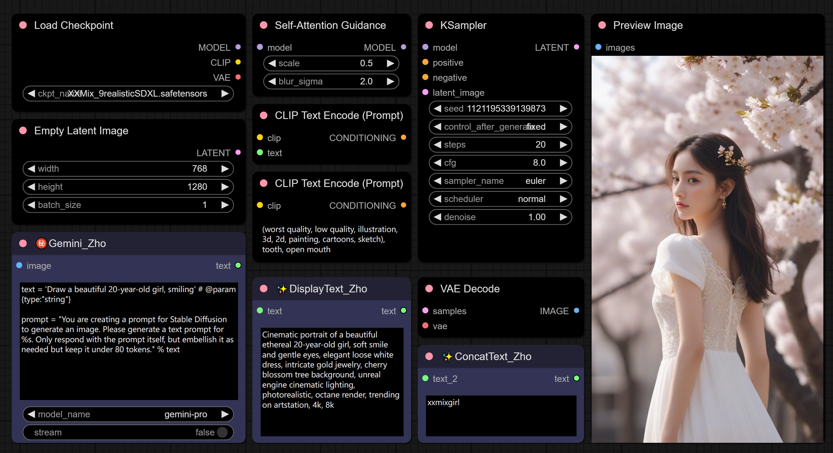The width and height of the screenshot is (833, 453).
Task: Click the VAE output port on Load Checkpoint
Action: 238,77
